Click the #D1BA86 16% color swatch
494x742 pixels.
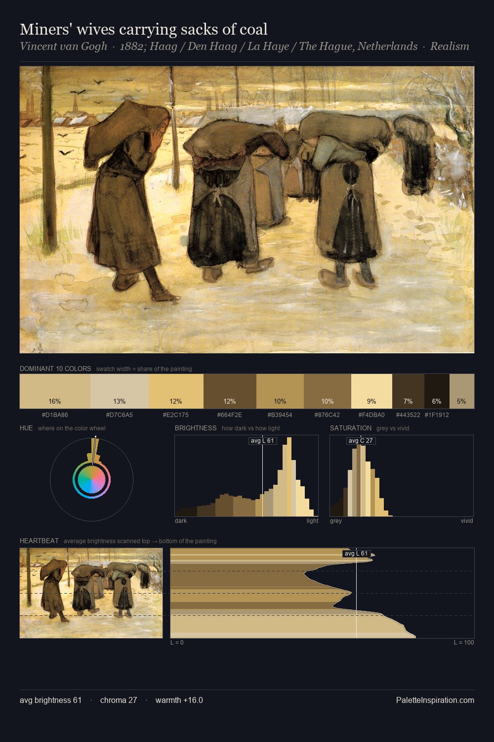click(x=55, y=391)
